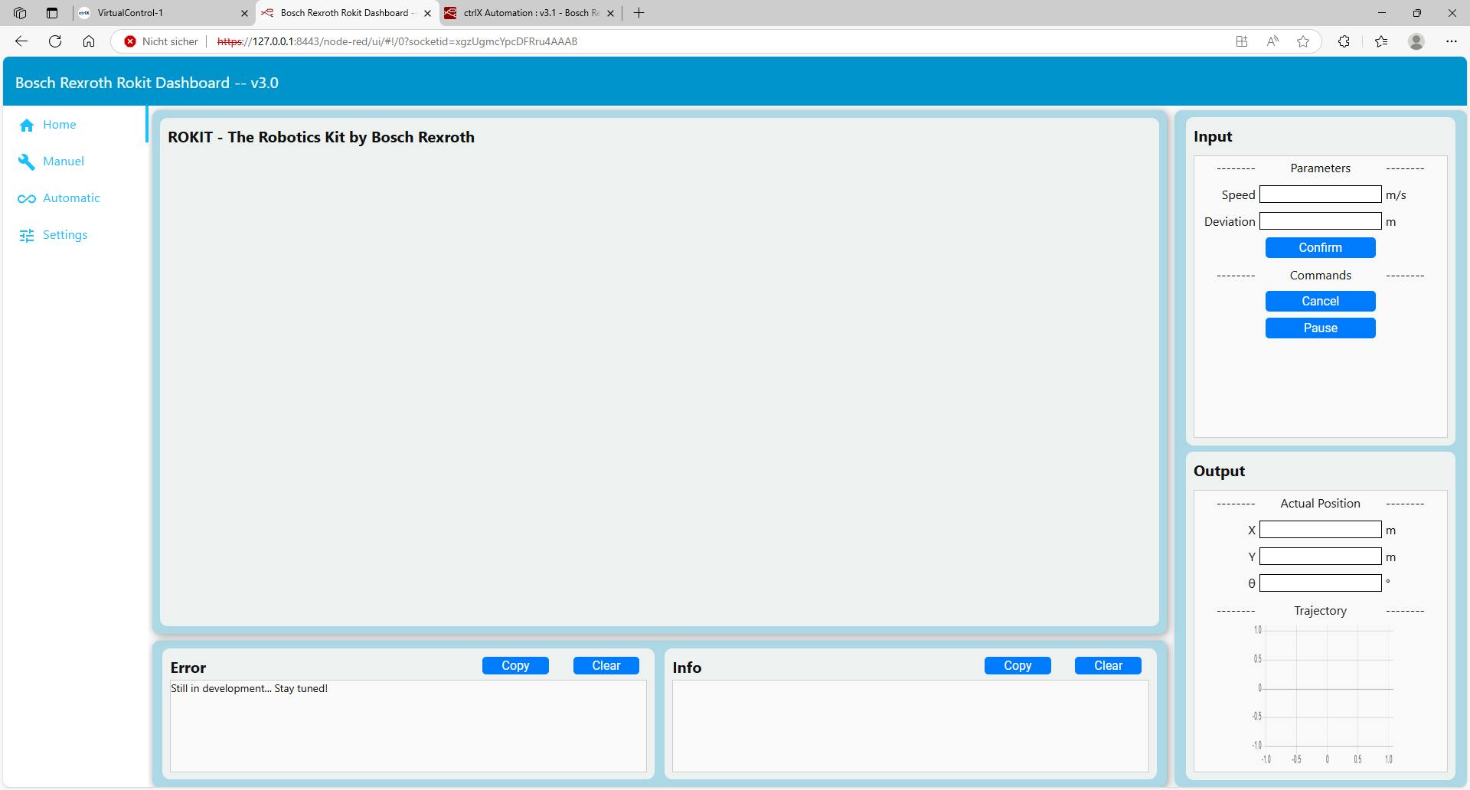Click the ROKIT Robotics Kit heading

pyautogui.click(x=321, y=137)
